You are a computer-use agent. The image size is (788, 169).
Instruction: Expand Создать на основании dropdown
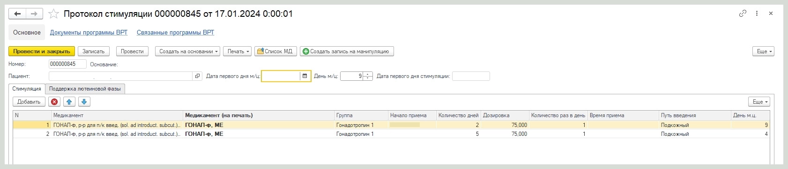[x=187, y=51]
